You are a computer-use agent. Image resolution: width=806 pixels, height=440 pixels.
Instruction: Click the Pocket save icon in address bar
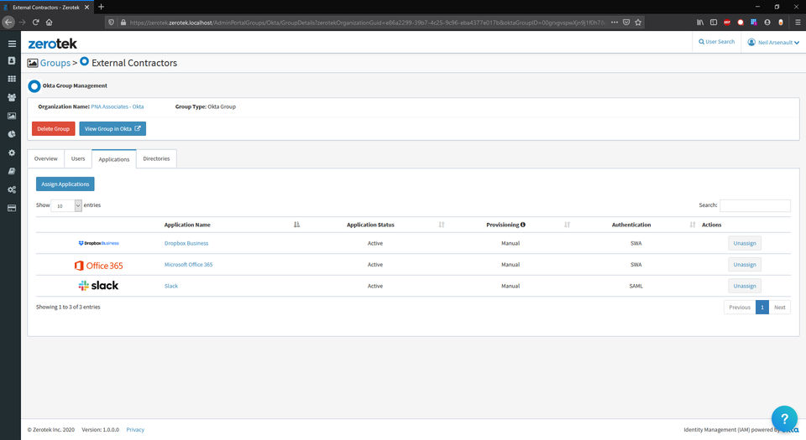point(626,22)
